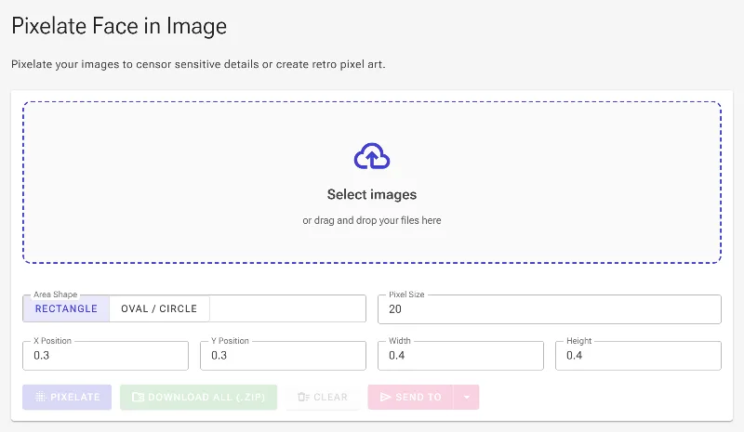
Task: Click the Pixel Size input field
Action: tap(550, 309)
